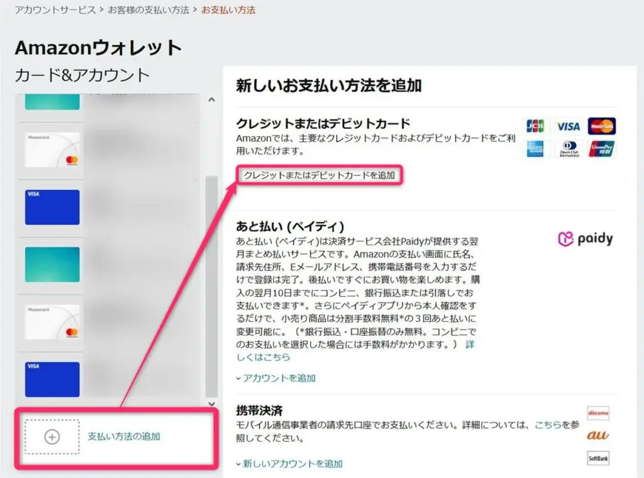Open こちら link in 携帯決済 description
The image size is (644, 478).
tap(548, 425)
